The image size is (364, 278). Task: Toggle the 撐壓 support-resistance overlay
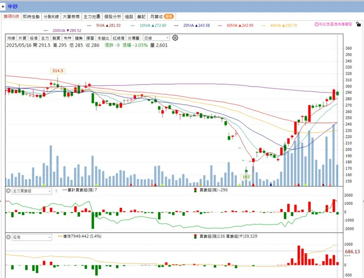click(x=90, y=38)
